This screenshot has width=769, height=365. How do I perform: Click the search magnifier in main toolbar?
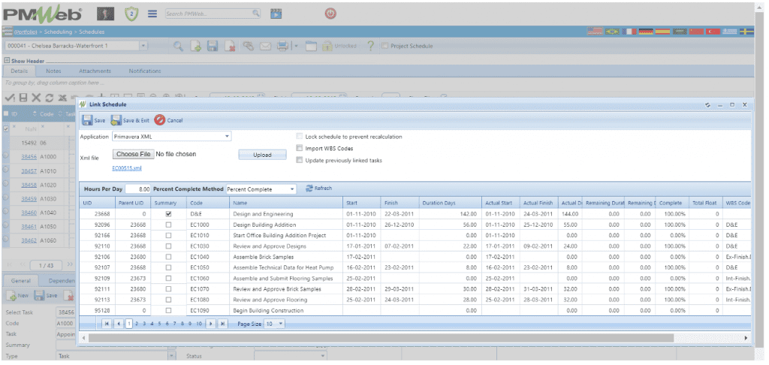point(178,46)
